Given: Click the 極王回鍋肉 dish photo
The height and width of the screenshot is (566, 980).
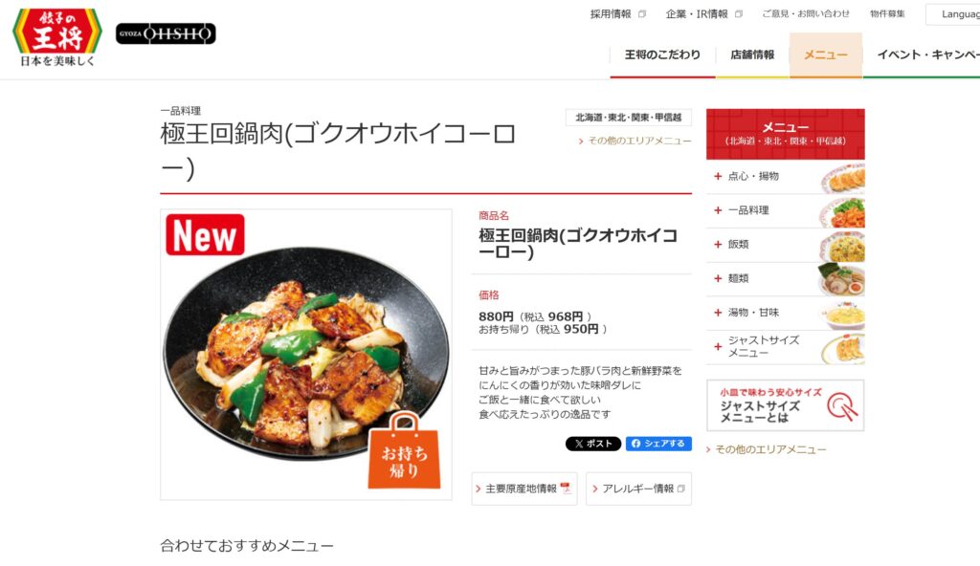Looking at the screenshot, I should [x=306, y=354].
